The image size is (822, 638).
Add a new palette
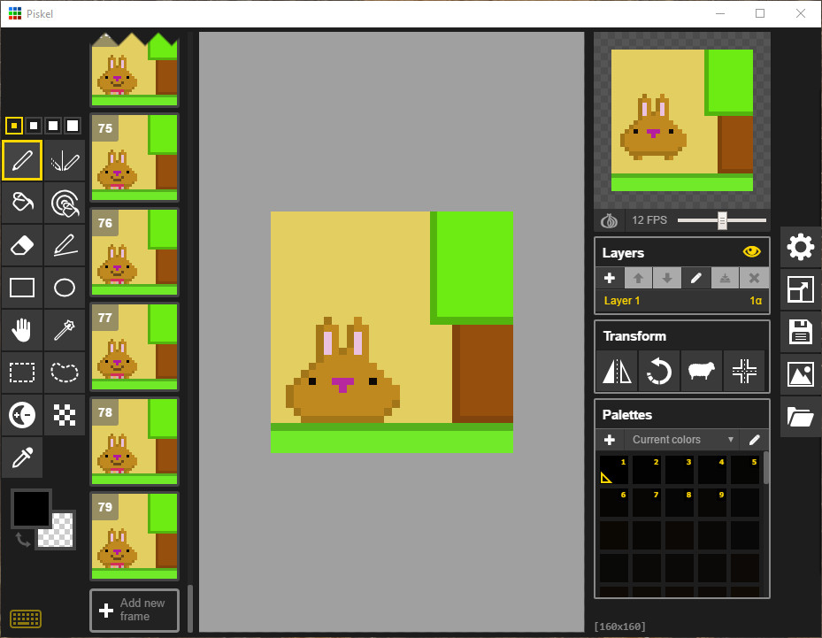click(610, 440)
